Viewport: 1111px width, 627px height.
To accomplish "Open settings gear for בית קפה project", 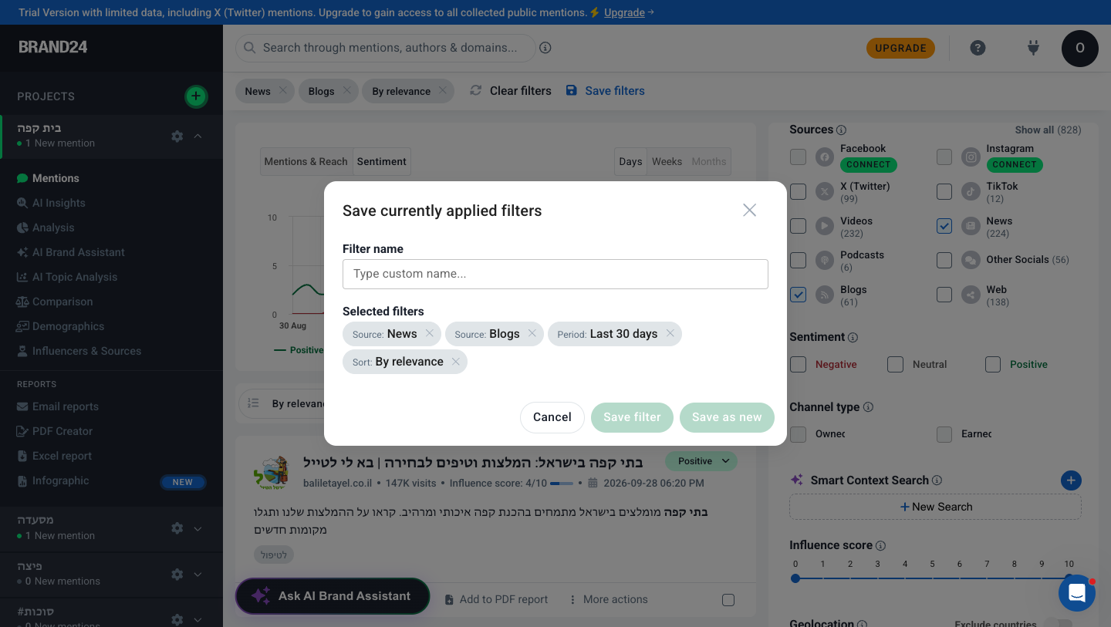I will pos(177,136).
